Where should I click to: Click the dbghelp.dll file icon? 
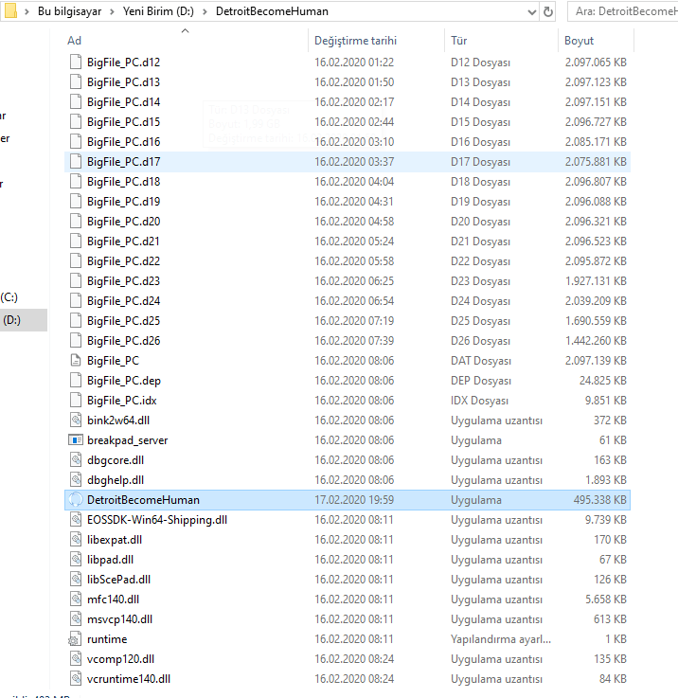coord(76,480)
